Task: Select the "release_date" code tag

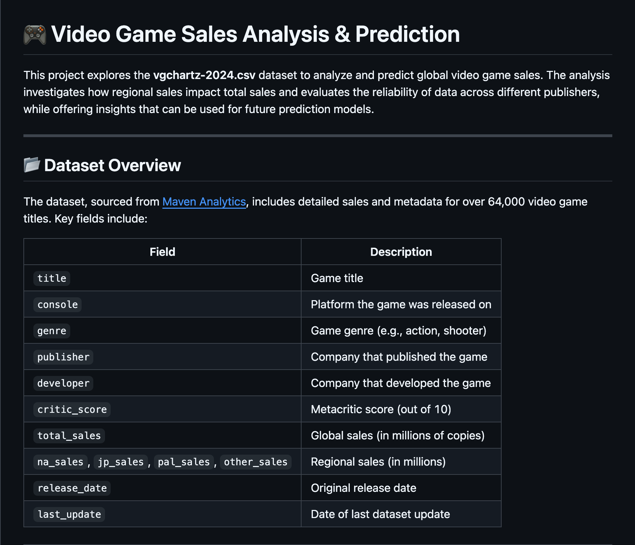Action: coord(72,488)
